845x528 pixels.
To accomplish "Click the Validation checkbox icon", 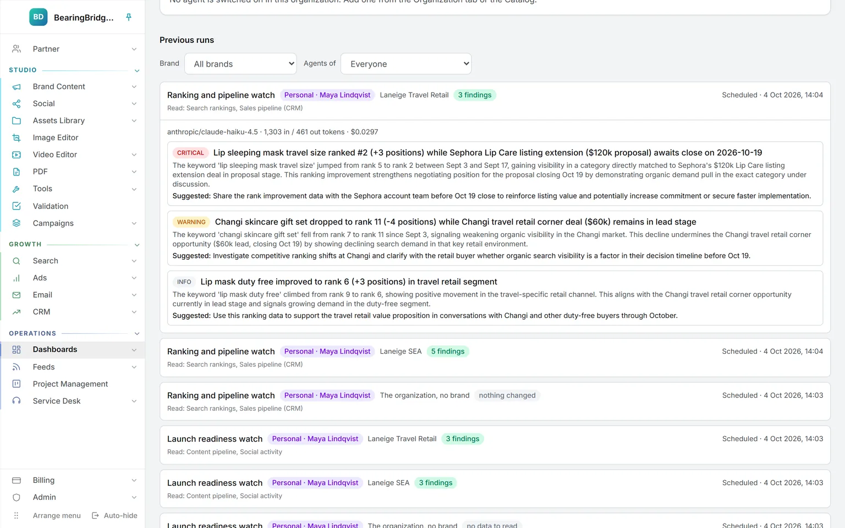I will click(x=17, y=206).
